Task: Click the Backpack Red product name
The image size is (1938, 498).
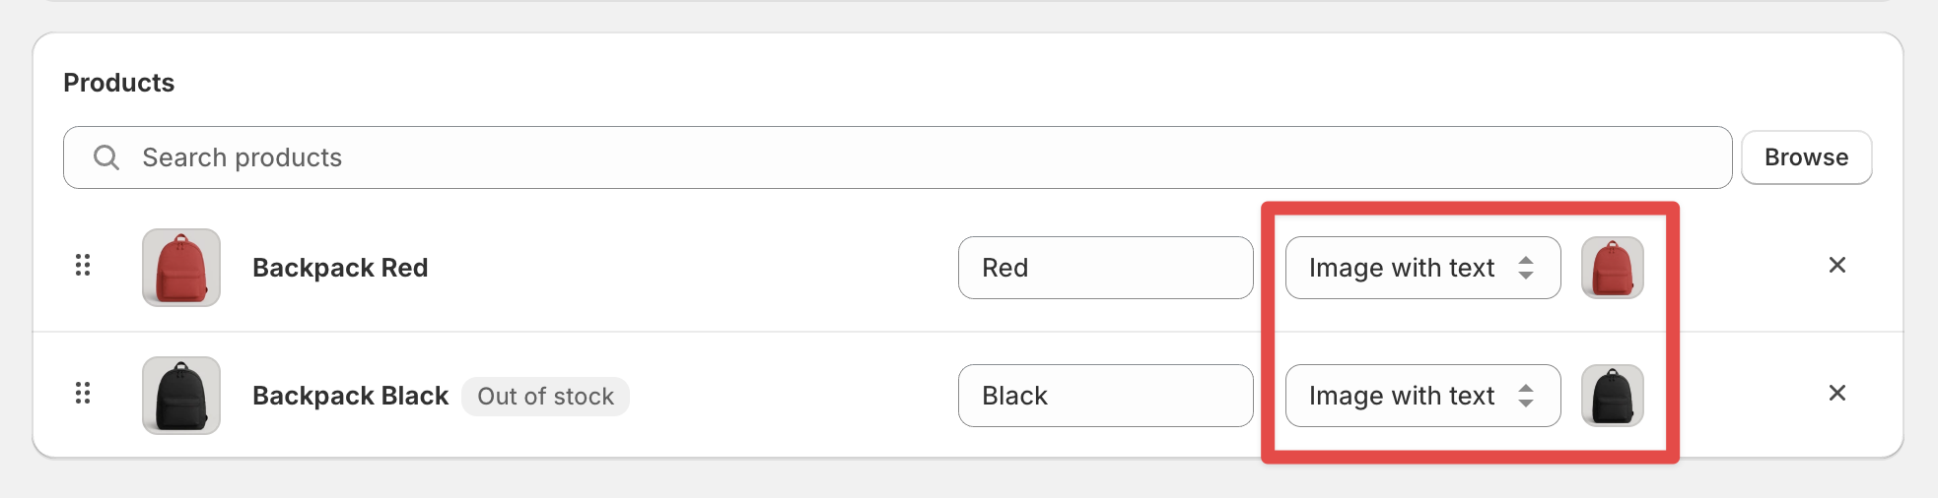Action: [340, 268]
